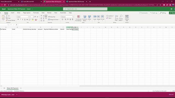Switch to Automate ribbon tab
Image resolution: width=175 pixels, height=98 pixels.
(x=63, y=13)
